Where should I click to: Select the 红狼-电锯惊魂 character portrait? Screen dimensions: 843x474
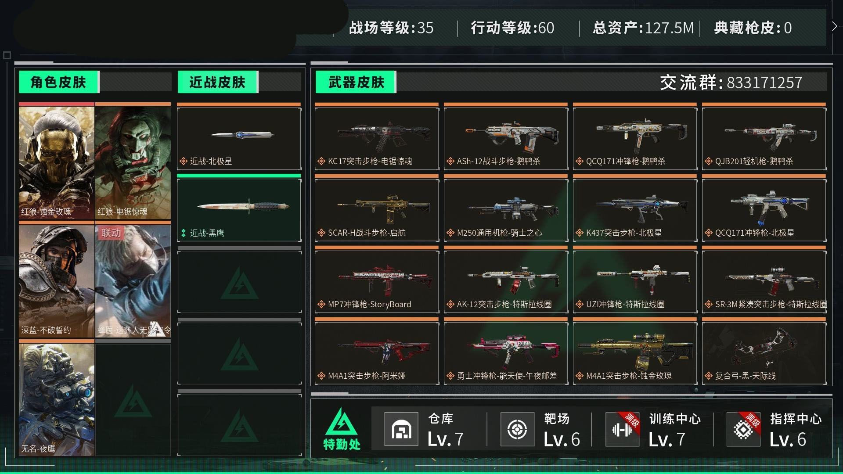click(133, 162)
